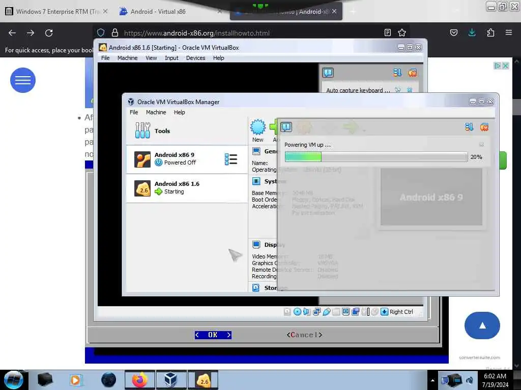Open File menu in VirtualBox Manager

coord(134,112)
